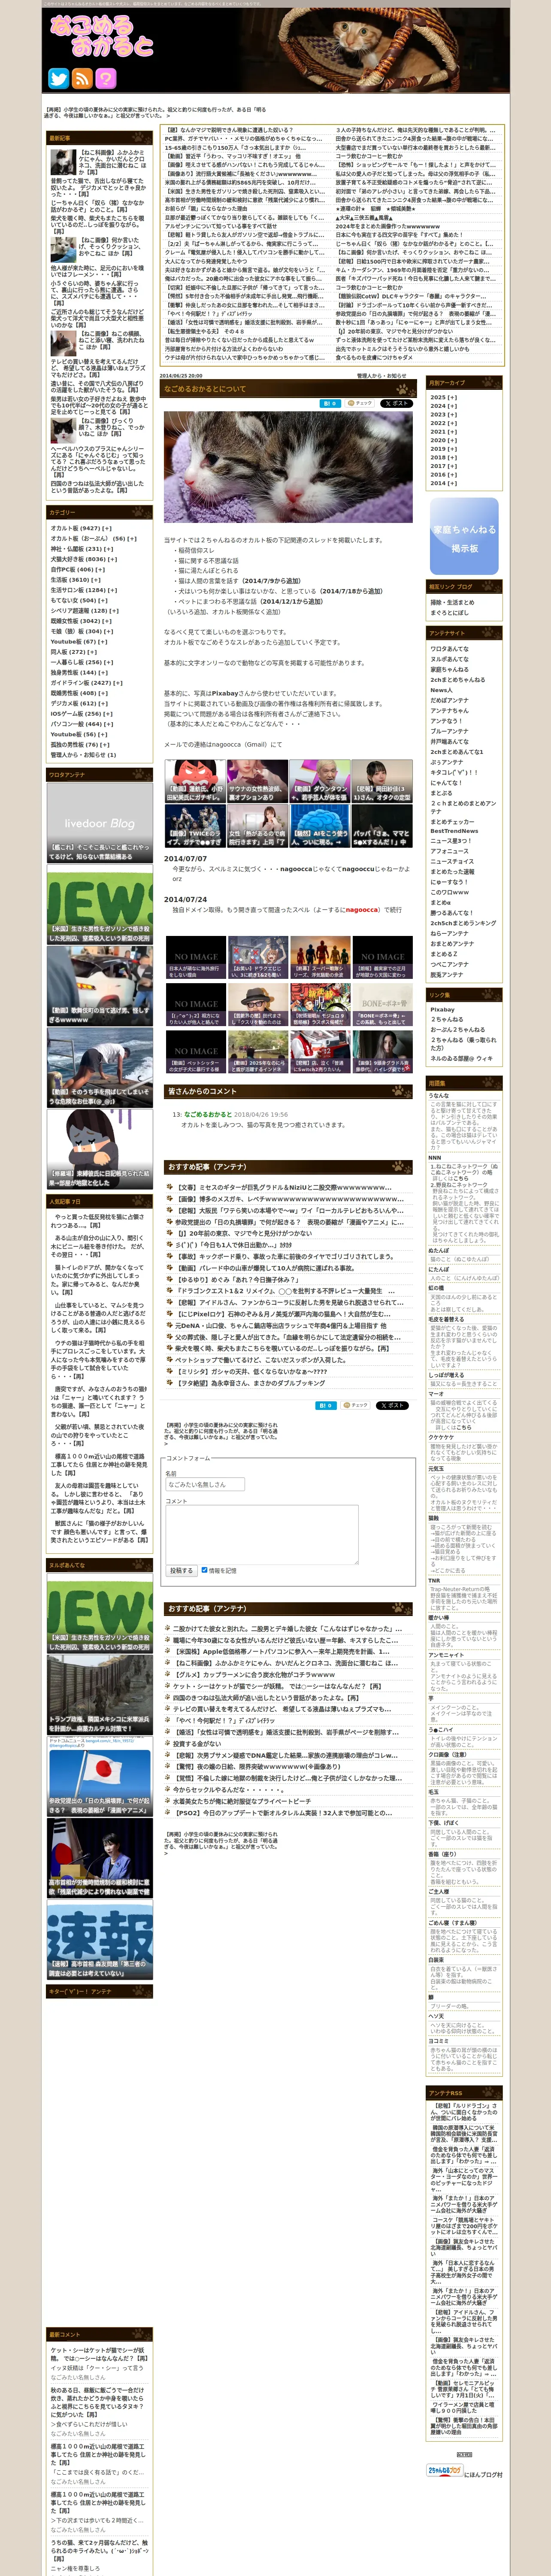Screen dimensions: 551x2576
Task: Open the おーぷん2ちゃんねる link
Action: [x=457, y=1029]
